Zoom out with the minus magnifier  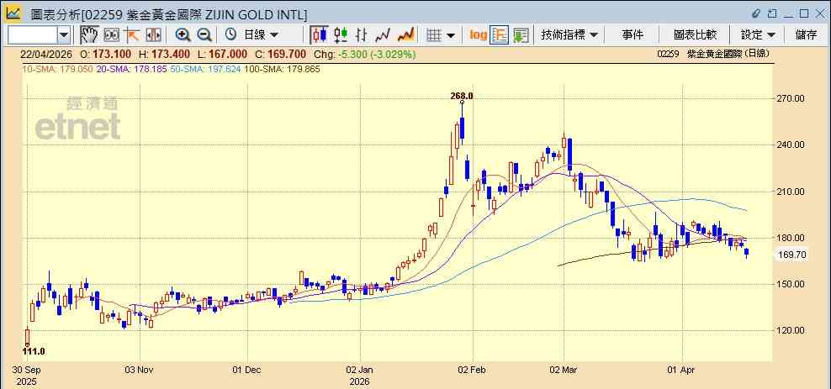[x=204, y=35]
